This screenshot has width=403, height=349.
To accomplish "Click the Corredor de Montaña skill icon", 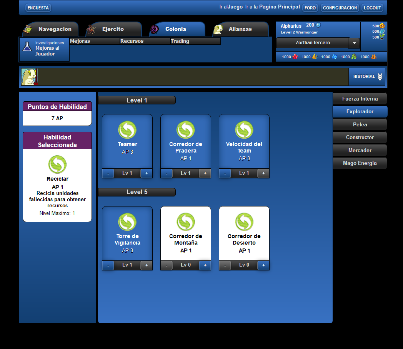I will tap(186, 222).
